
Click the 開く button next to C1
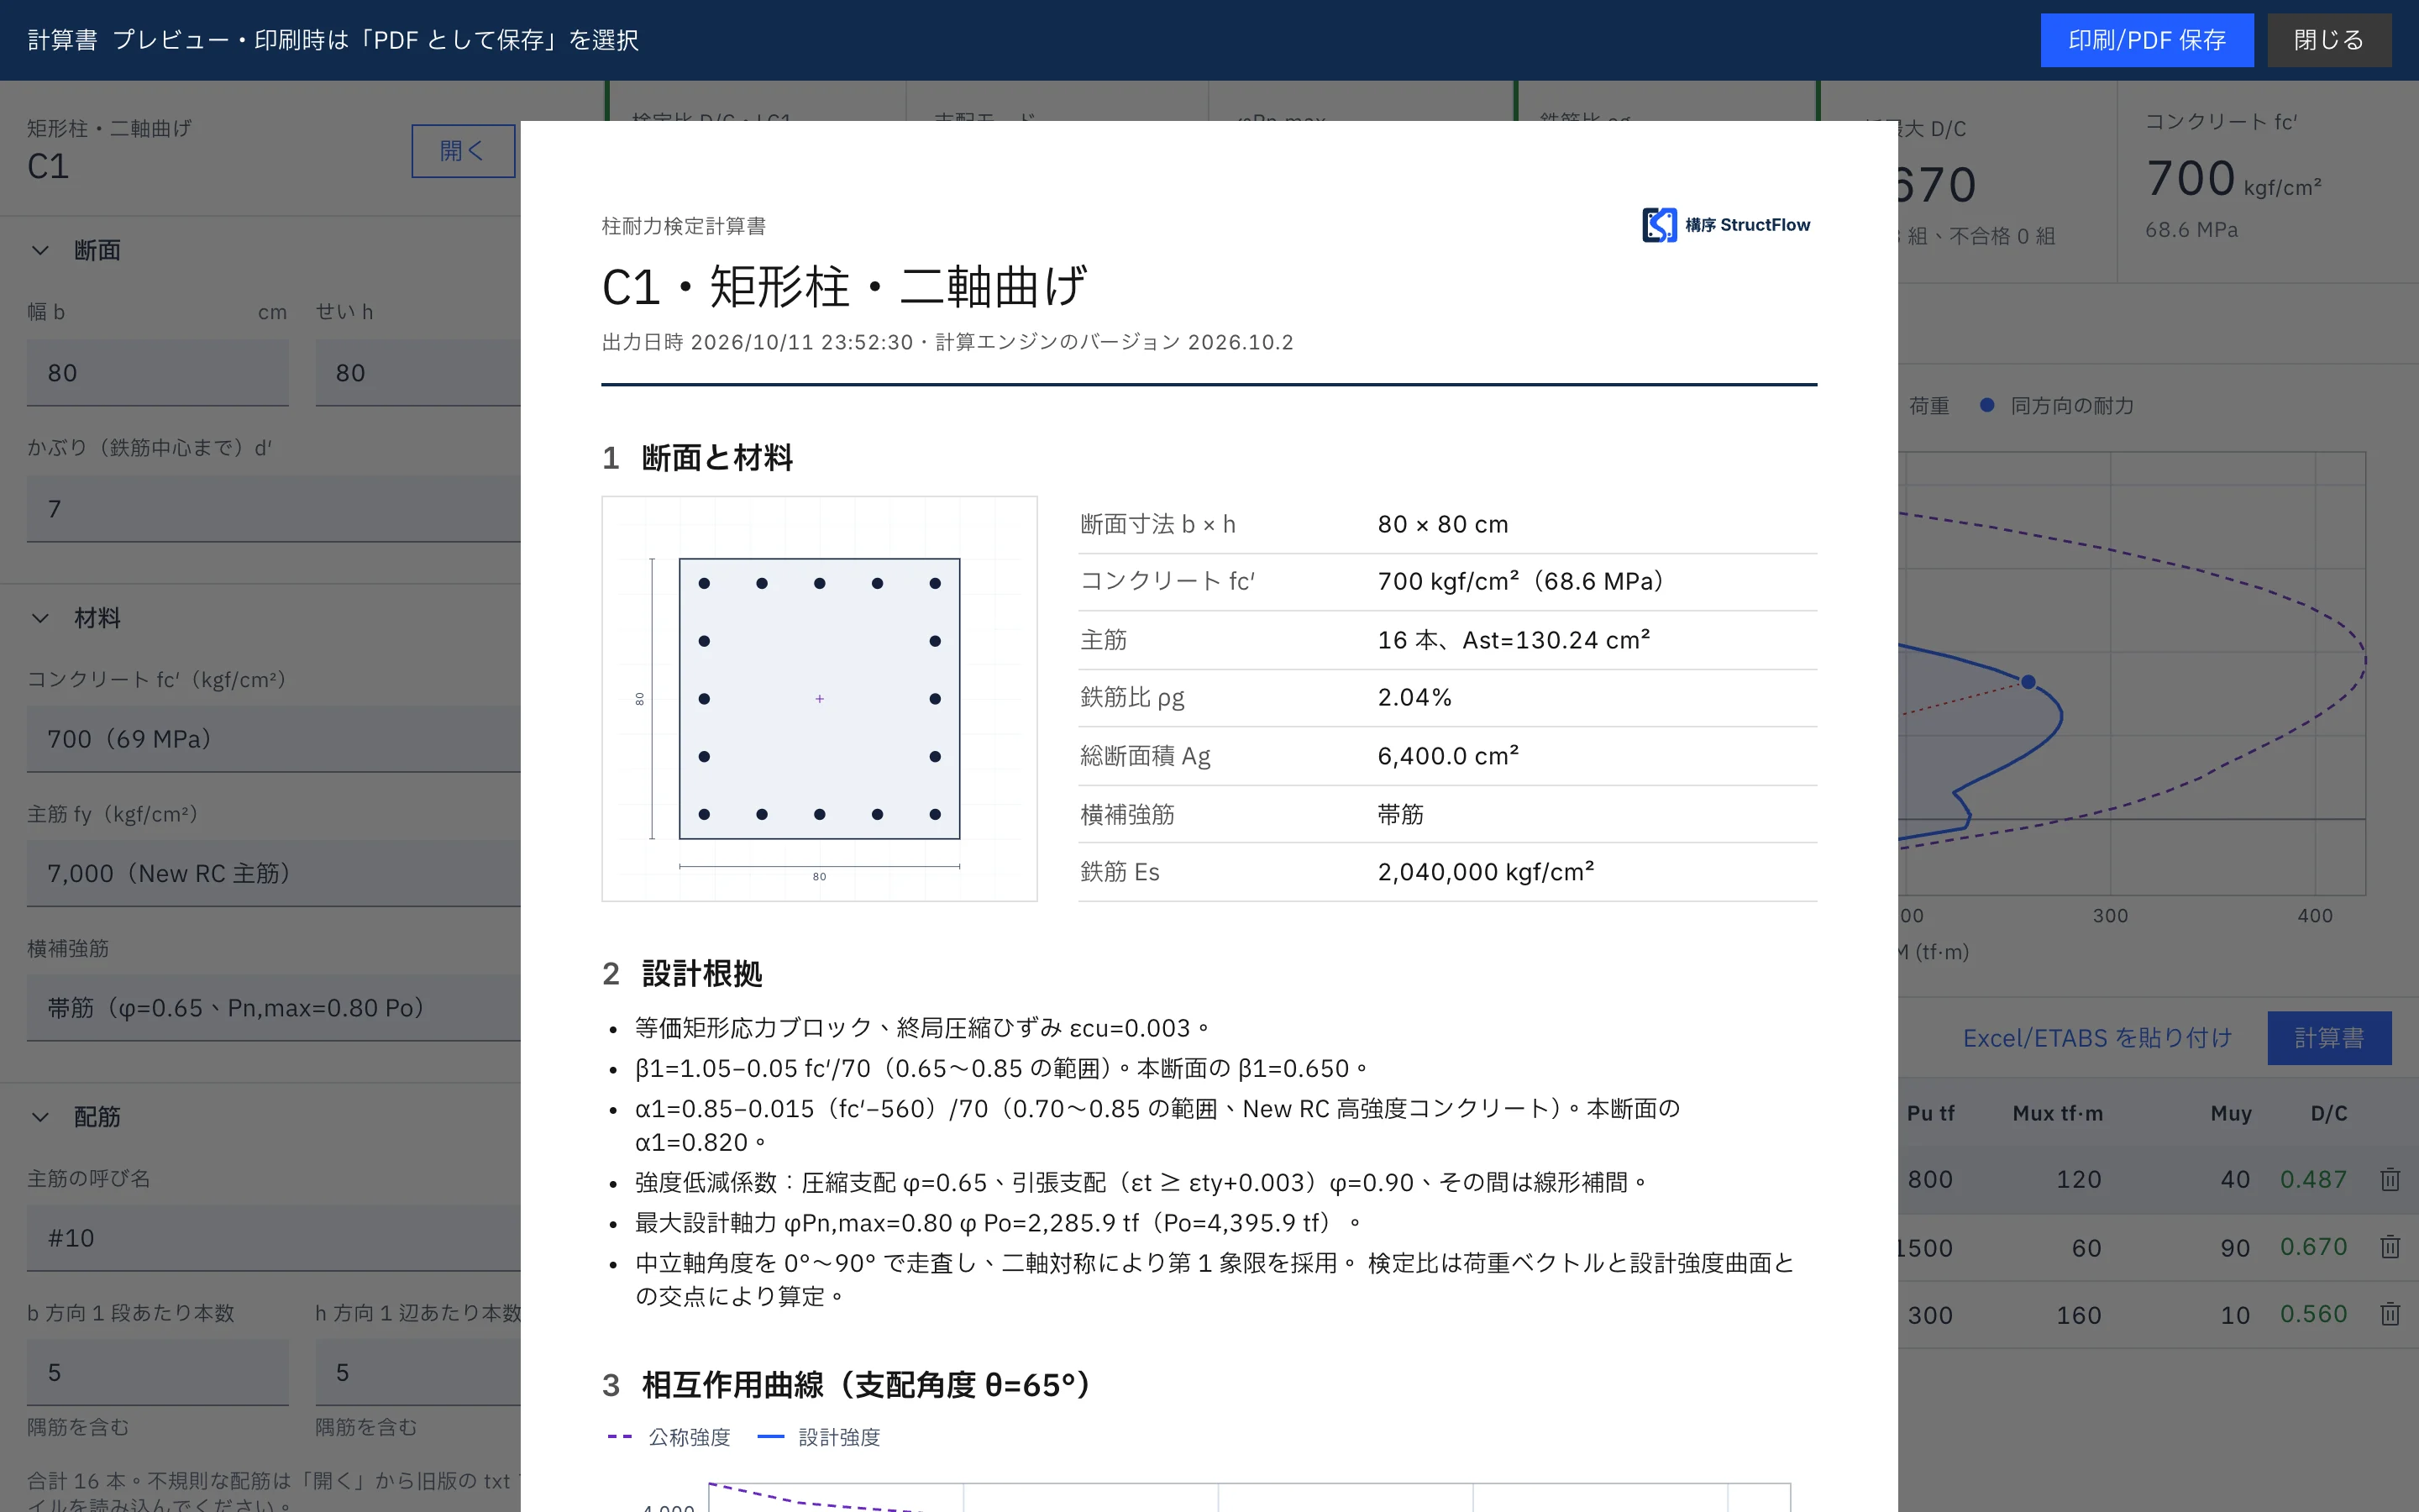(x=463, y=151)
